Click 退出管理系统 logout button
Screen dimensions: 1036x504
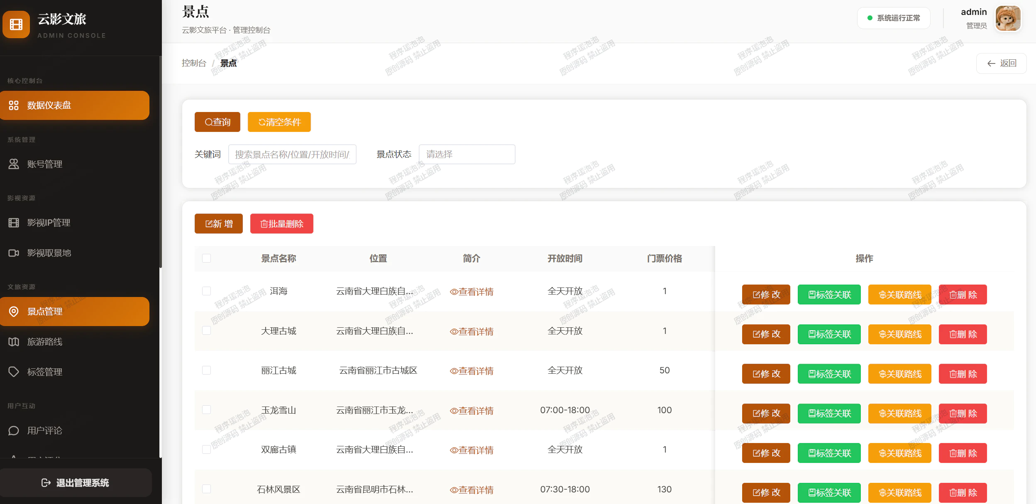pyautogui.click(x=76, y=483)
